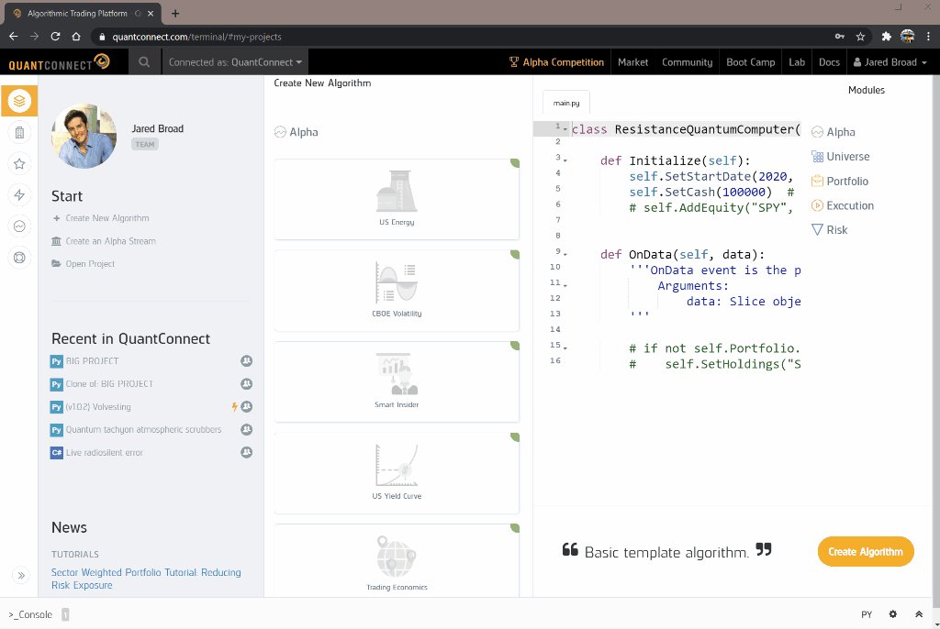Select Universe module

tap(840, 157)
